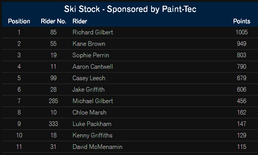Select rider Kenny Griffiths
Viewport: 258px width, 155px height.
tap(92, 136)
